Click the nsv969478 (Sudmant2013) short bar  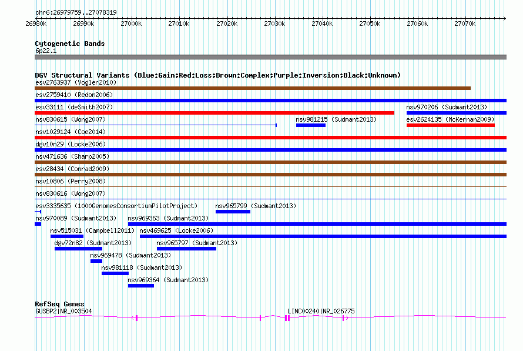point(96,261)
